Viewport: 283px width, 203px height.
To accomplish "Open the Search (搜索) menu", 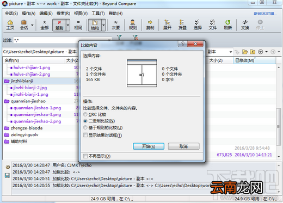I will 63,14.
